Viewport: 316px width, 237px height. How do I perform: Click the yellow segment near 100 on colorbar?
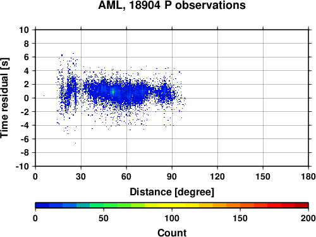tap(172, 205)
